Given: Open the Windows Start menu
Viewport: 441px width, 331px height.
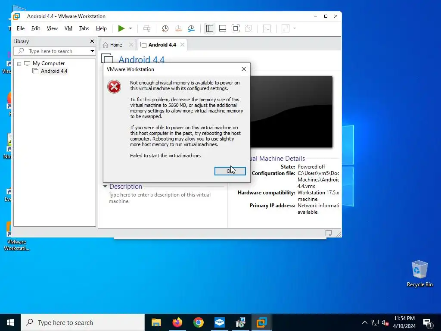Looking at the screenshot, I should tap(10, 322).
